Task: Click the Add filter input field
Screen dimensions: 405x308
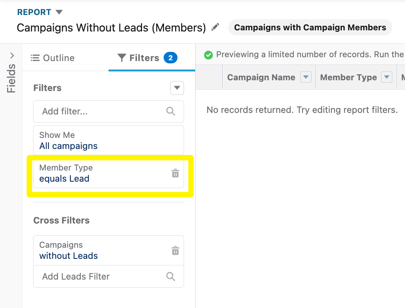Action: [x=109, y=111]
